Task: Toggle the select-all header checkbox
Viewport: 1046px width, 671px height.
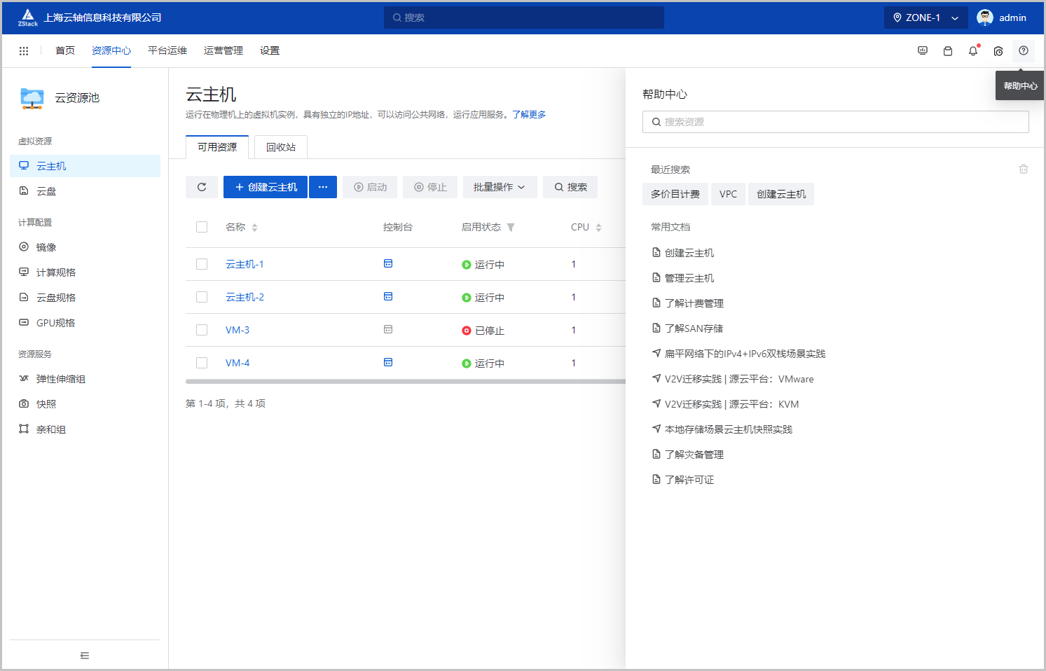Action: click(202, 227)
